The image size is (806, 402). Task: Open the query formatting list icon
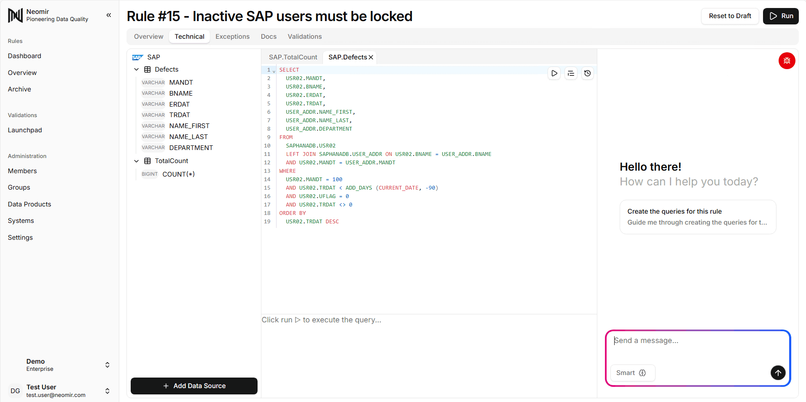click(571, 73)
